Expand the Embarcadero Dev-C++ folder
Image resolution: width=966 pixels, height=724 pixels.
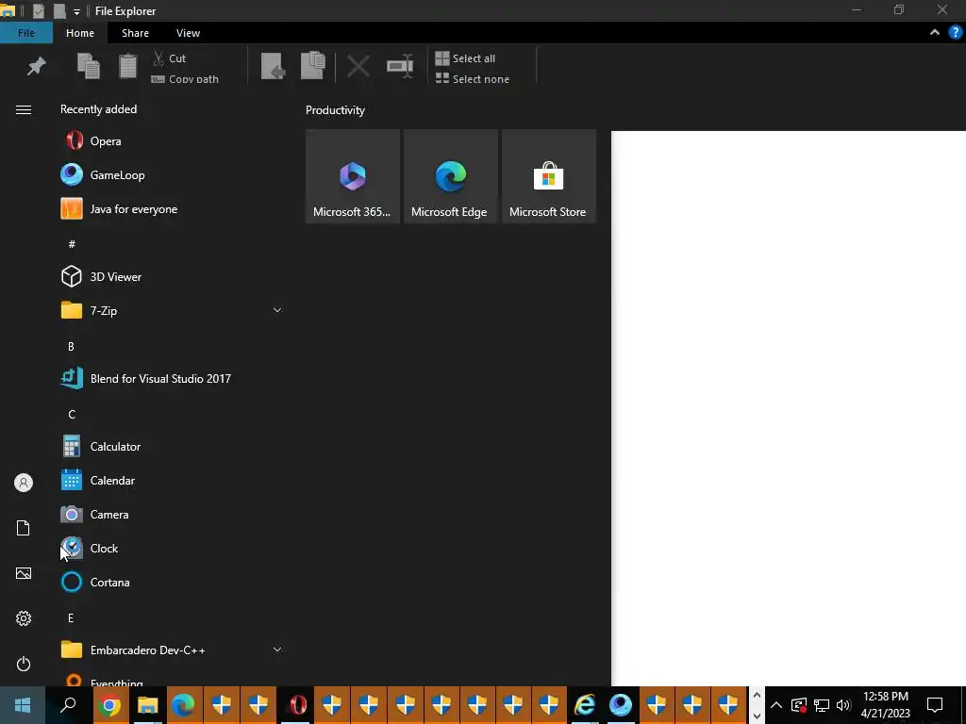[277, 650]
